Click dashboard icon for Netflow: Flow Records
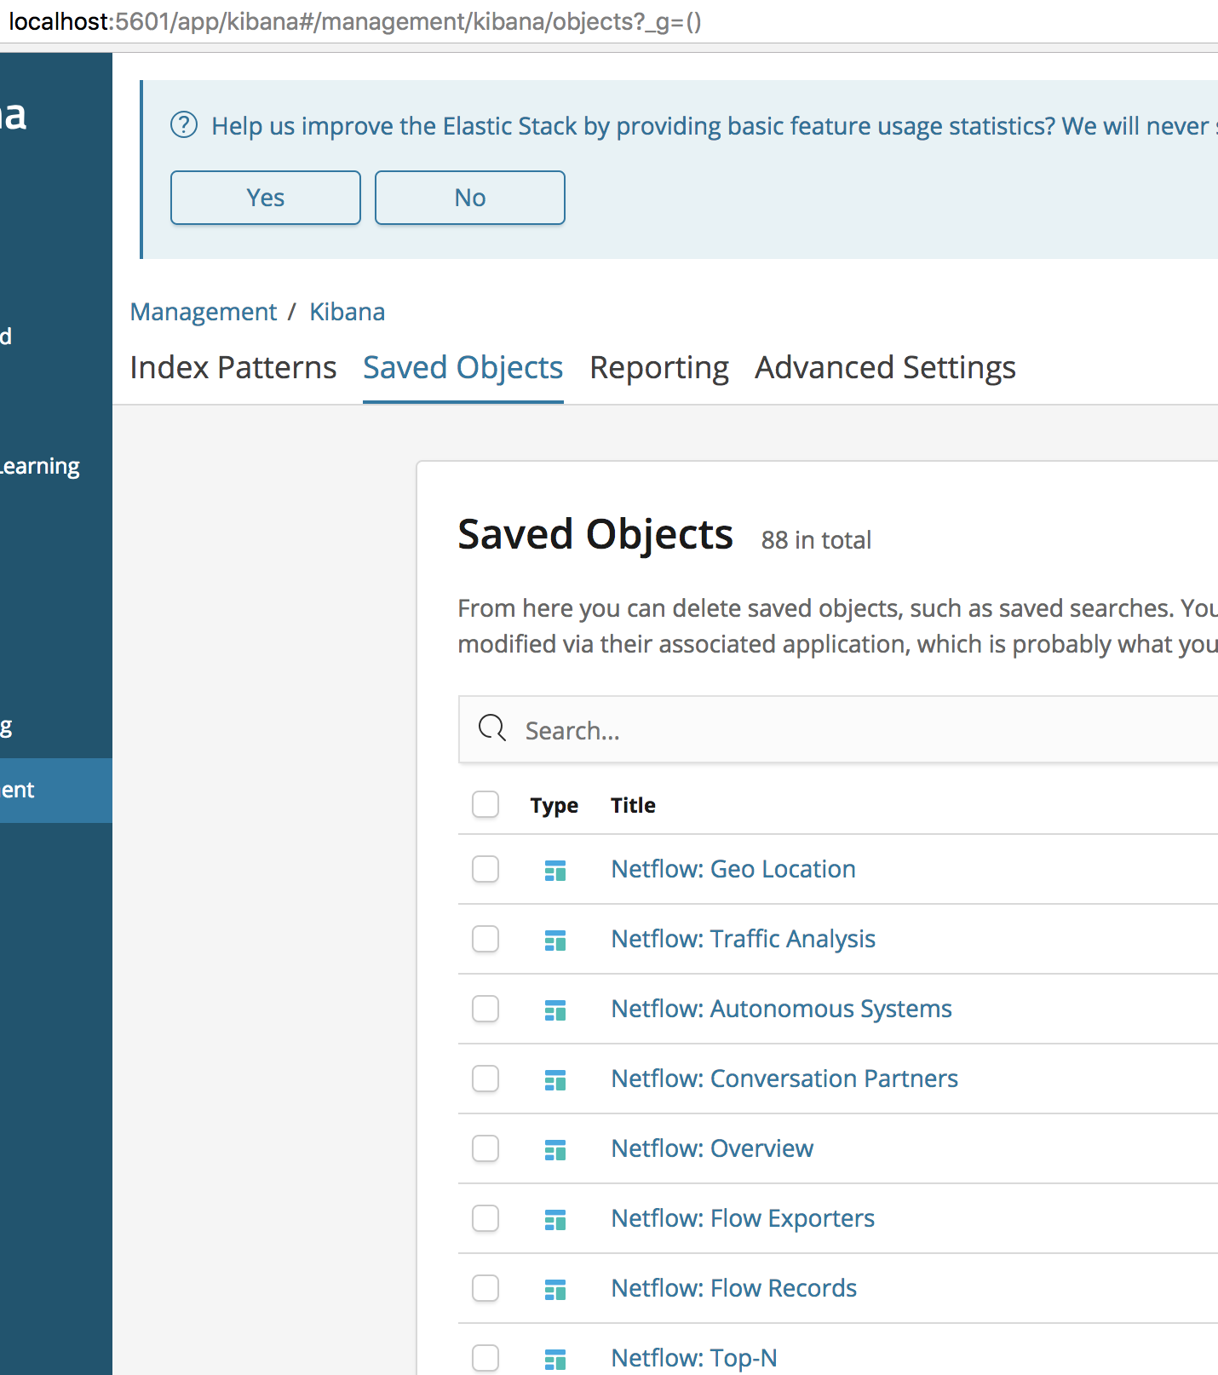Image resolution: width=1218 pixels, height=1375 pixels. [x=555, y=1289]
